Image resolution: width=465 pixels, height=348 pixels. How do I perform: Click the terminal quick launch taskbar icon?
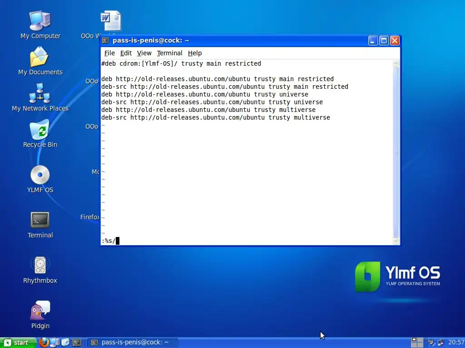[77, 343]
